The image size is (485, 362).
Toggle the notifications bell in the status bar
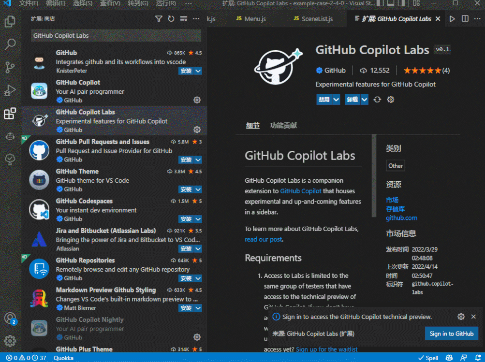(x=478, y=358)
